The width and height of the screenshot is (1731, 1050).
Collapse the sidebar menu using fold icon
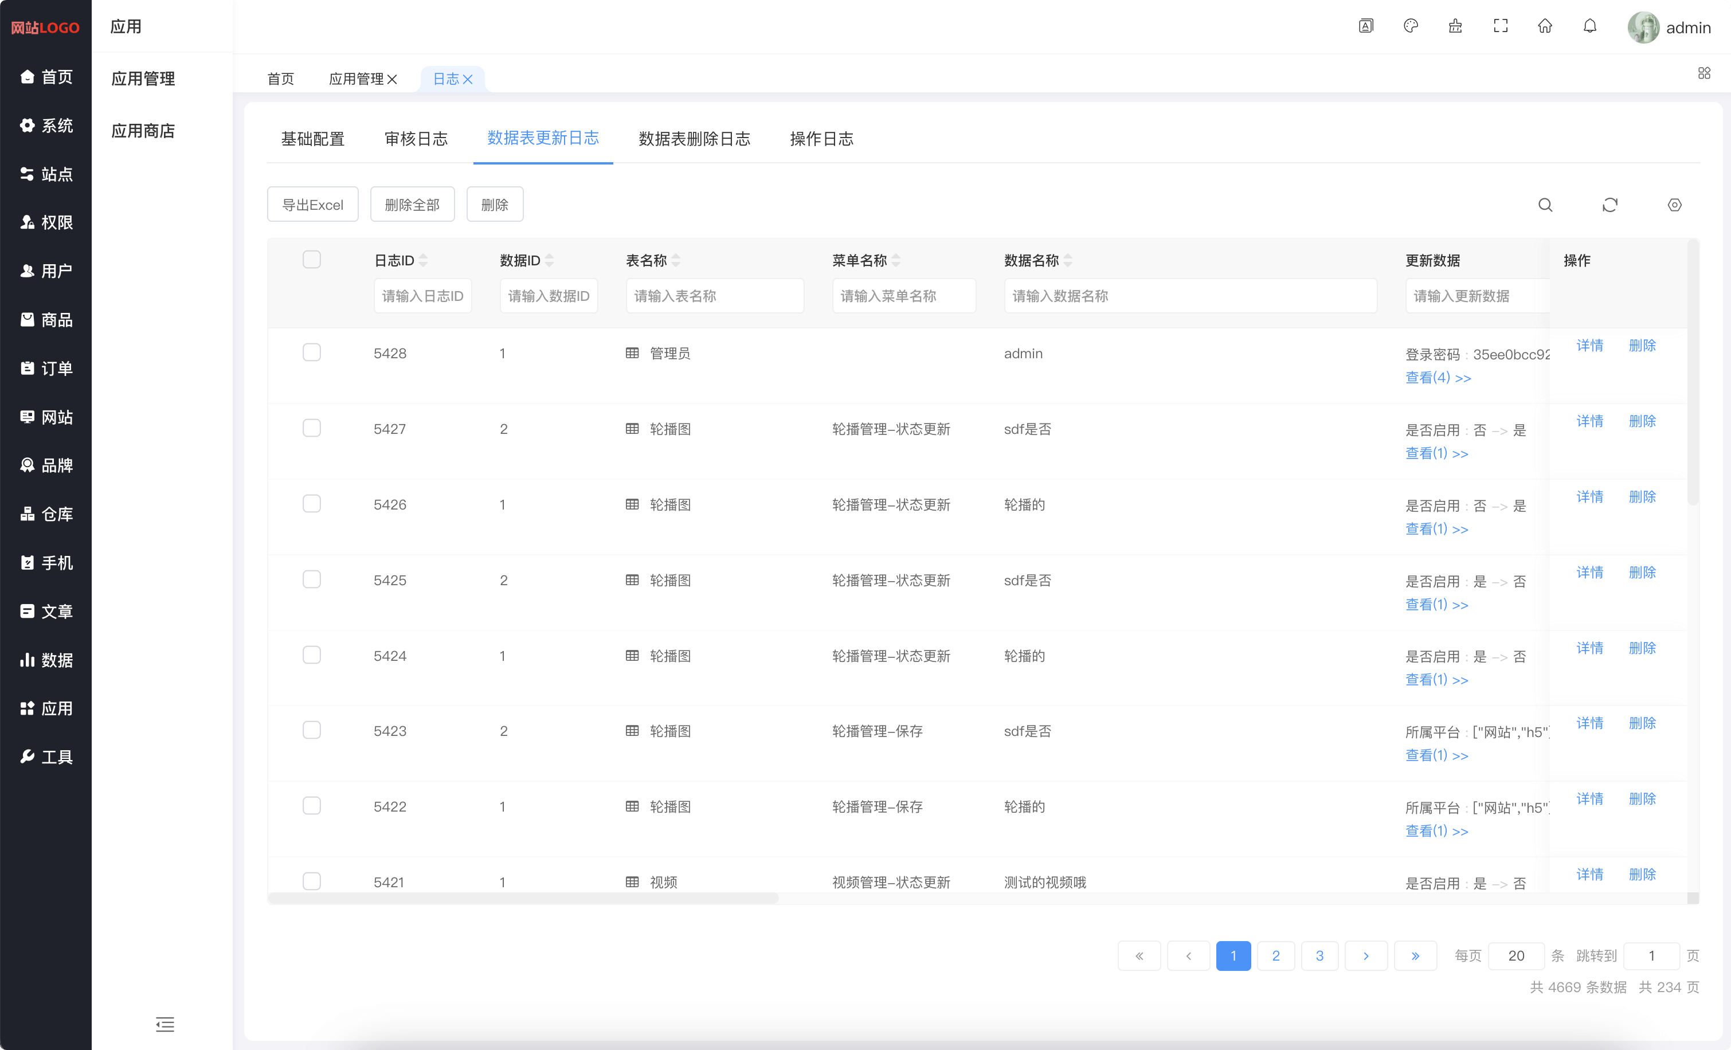(x=165, y=1024)
